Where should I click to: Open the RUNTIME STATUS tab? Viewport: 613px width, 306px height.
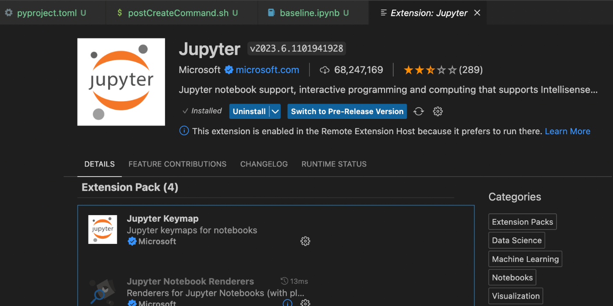tap(334, 164)
